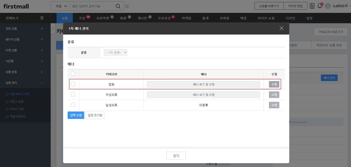The width and height of the screenshot is (351, 167).
Task: Open the help question mark icon
Action: (127, 6)
